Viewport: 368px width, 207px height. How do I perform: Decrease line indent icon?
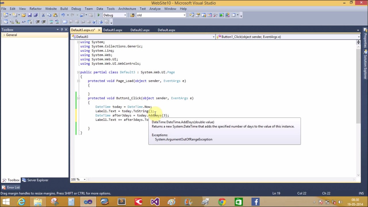pyautogui.click(x=38, y=22)
